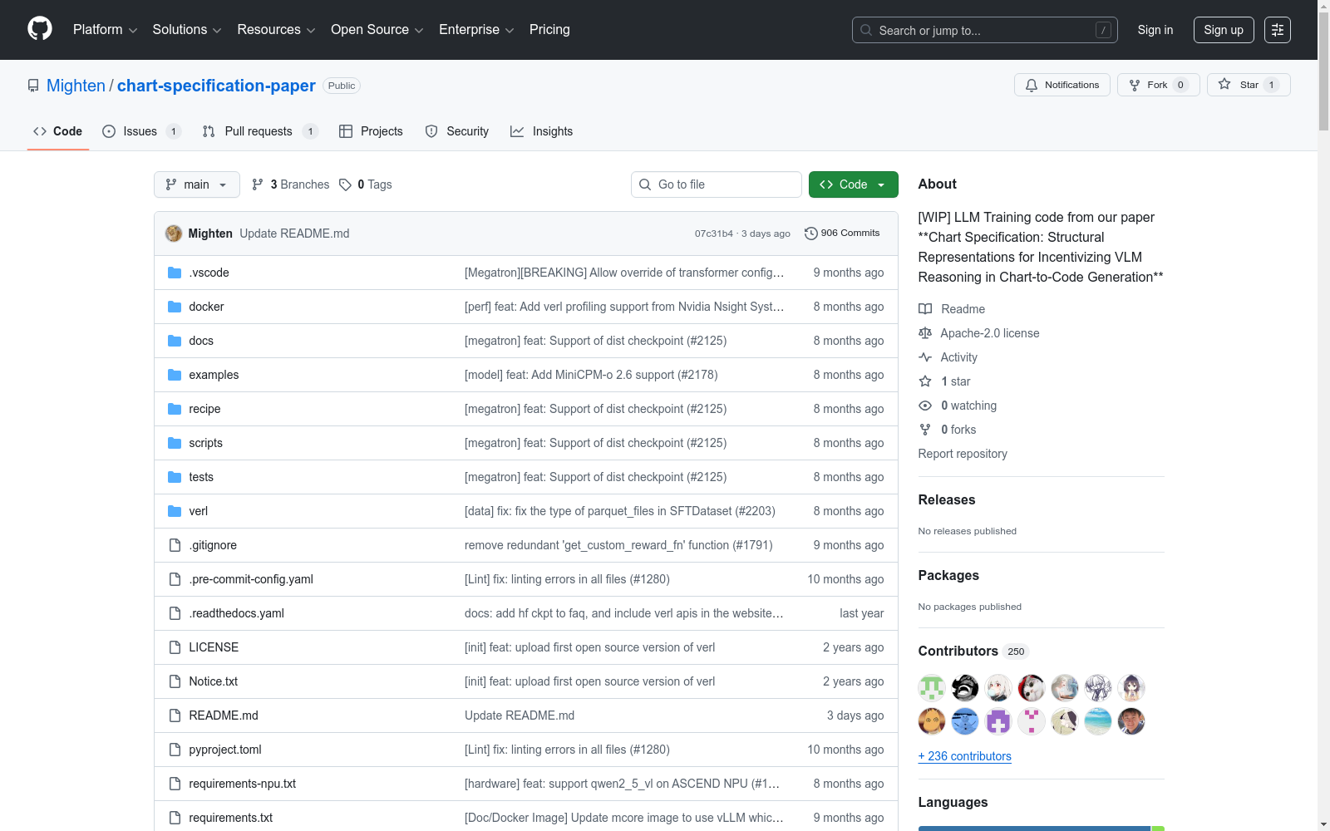Open first contributor avatar, green pixel pattern
Screen dimensions: 1330x831
point(932,688)
